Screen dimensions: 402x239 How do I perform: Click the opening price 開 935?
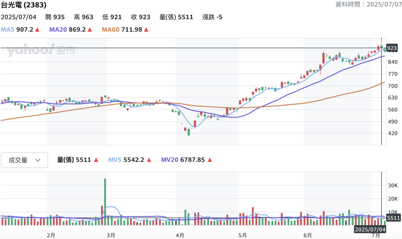tap(55, 17)
